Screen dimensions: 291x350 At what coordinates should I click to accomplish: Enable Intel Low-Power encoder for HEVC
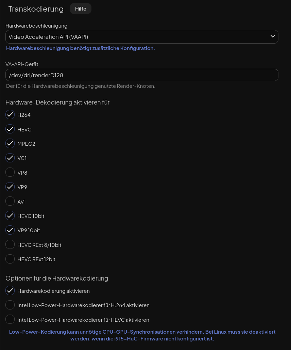(10, 320)
